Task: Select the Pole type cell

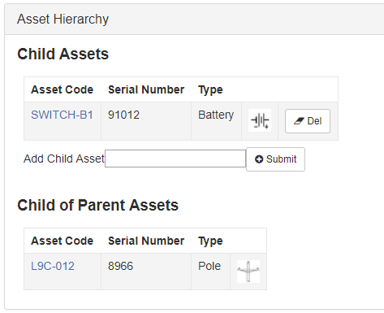Action: click(210, 272)
